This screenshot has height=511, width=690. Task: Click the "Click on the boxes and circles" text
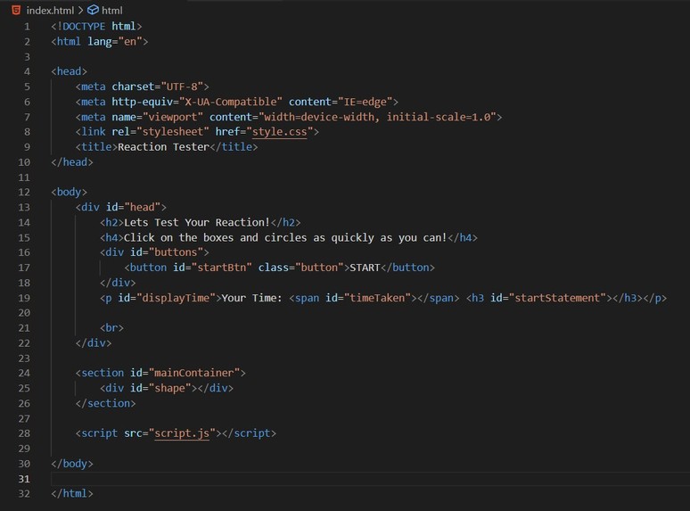[215, 238]
